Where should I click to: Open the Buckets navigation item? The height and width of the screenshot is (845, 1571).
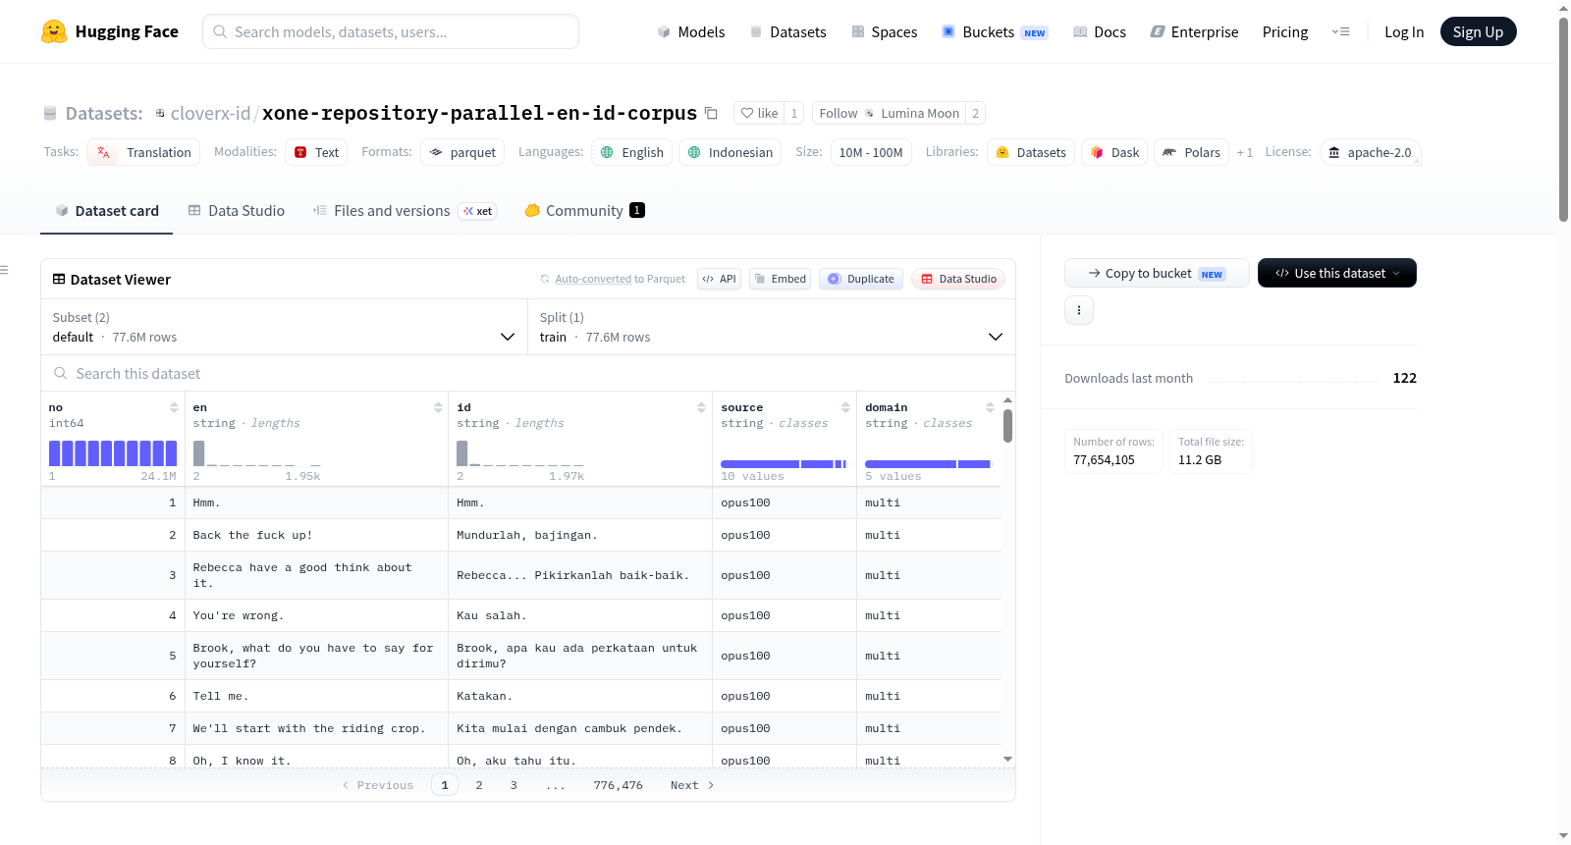pyautogui.click(x=995, y=31)
